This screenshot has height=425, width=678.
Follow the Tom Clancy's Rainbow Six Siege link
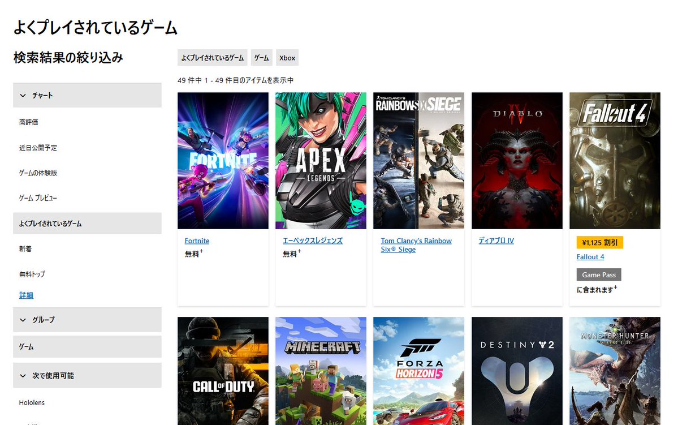click(416, 245)
